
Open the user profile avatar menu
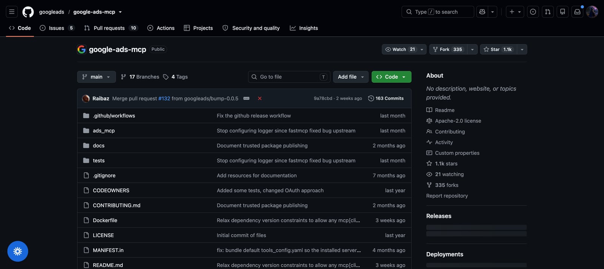(592, 12)
